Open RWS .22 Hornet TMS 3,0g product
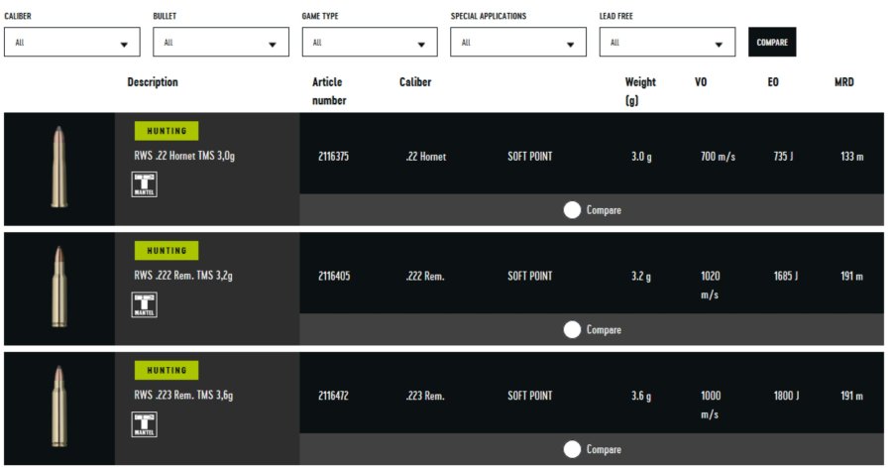 (184, 156)
